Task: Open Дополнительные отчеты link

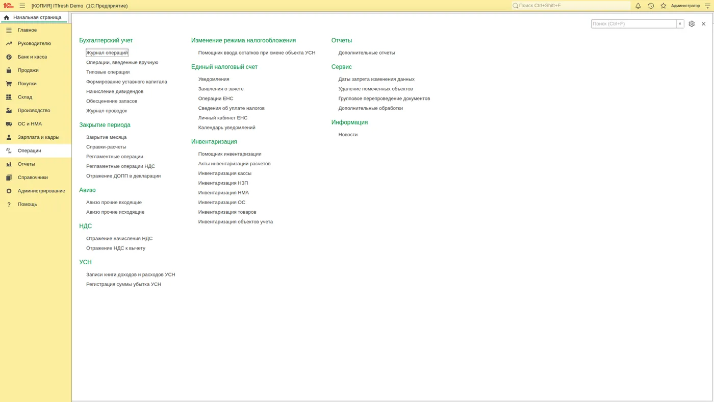Action: point(367,53)
